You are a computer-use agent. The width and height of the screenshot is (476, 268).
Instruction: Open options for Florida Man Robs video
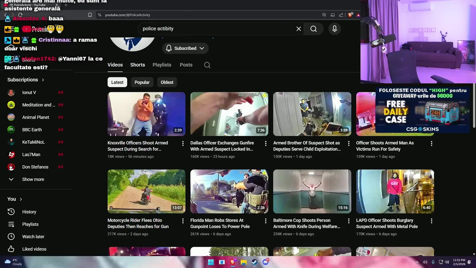[266, 221]
